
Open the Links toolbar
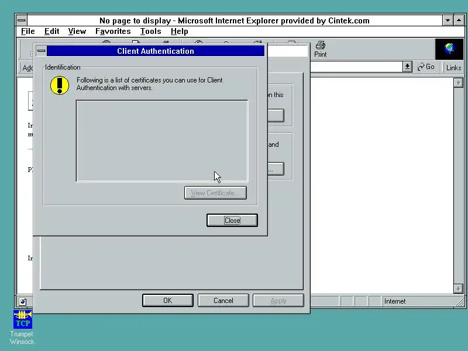point(453,67)
